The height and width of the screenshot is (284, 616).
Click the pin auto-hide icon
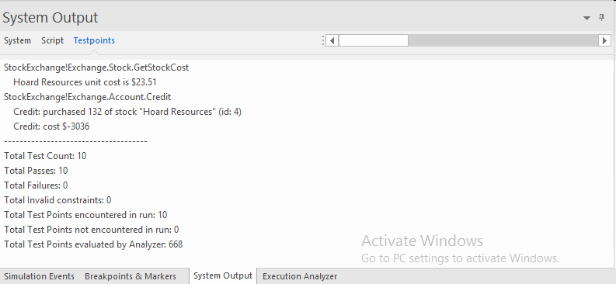(x=601, y=18)
